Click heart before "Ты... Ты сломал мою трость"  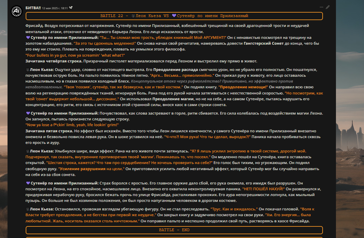pyautogui.click(x=28, y=38)
